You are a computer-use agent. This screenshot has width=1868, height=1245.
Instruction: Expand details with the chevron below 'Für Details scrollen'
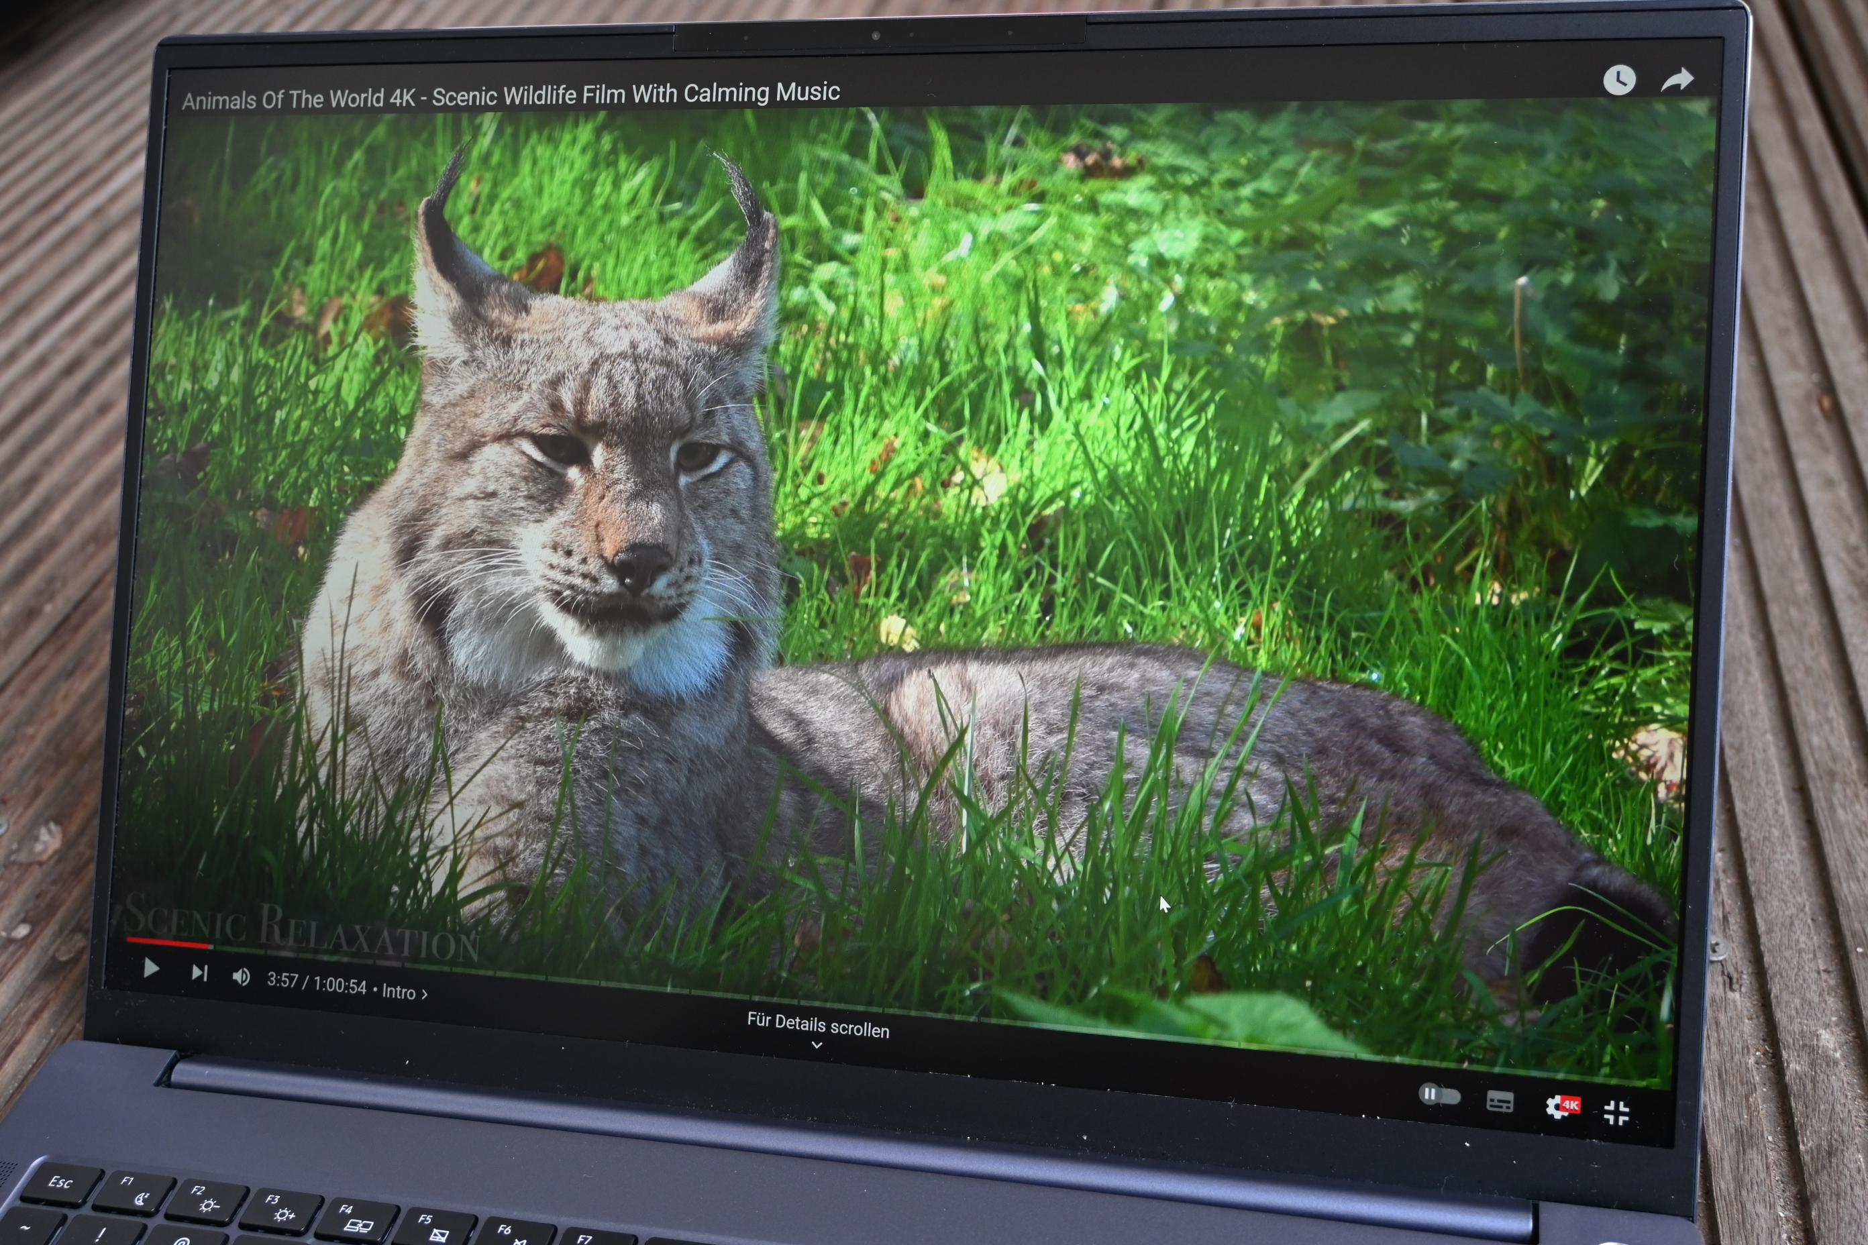(x=816, y=1046)
